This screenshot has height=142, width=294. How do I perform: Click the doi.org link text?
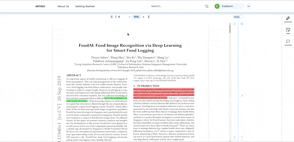pyautogui.click(x=158, y=81)
